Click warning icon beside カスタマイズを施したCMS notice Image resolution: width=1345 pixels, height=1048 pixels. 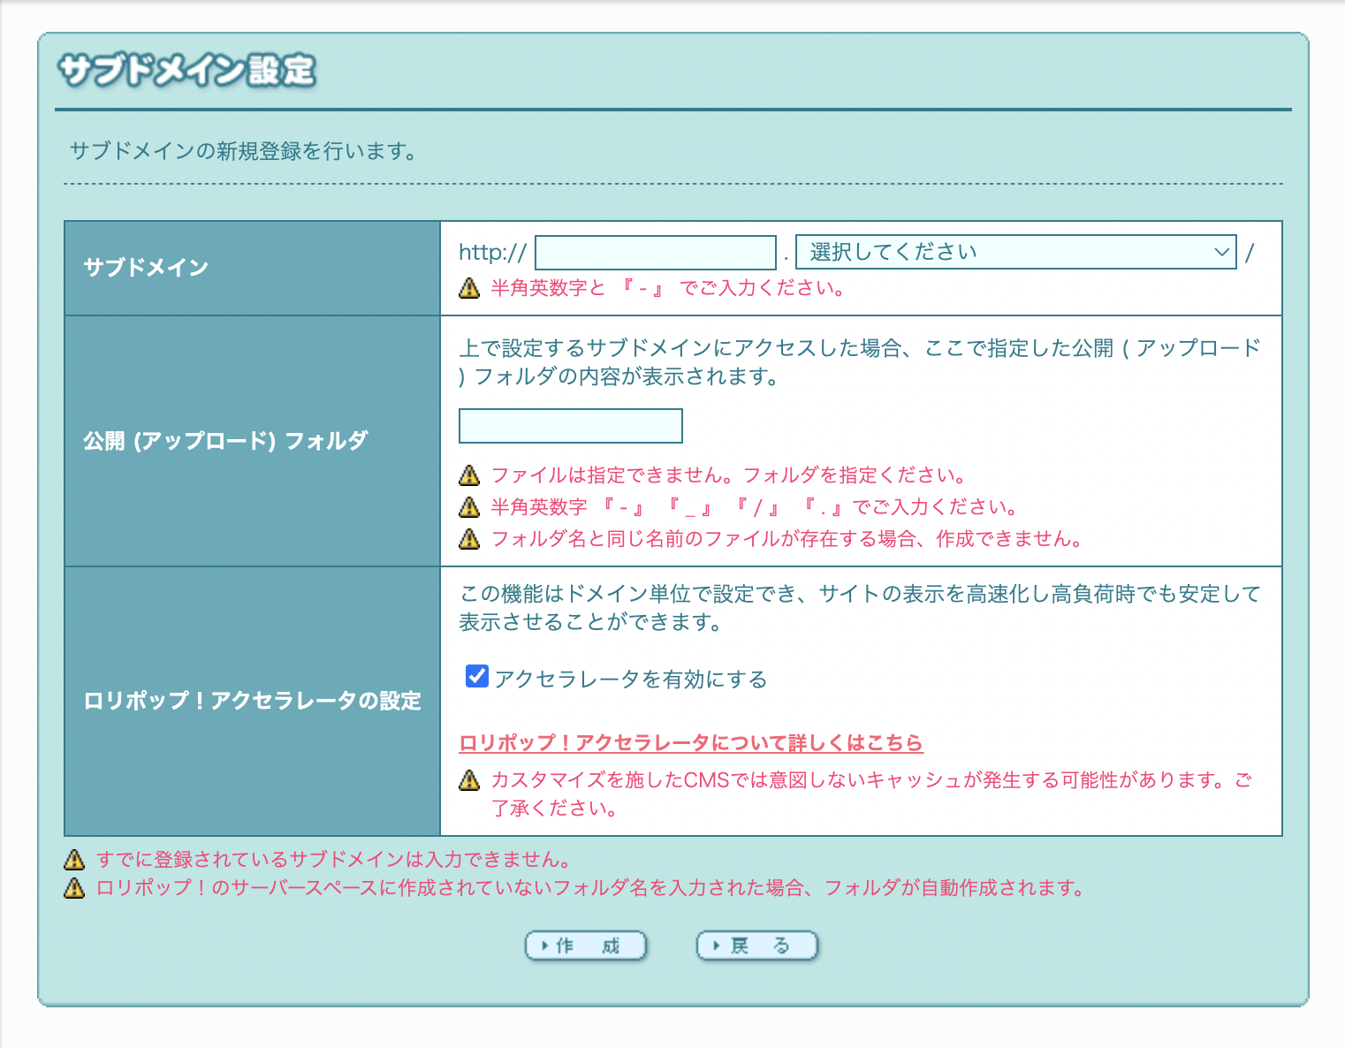point(469,780)
